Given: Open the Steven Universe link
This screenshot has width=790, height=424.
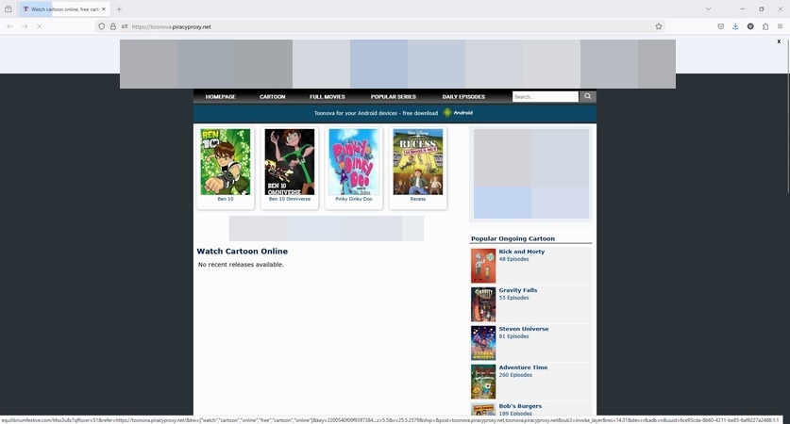Looking at the screenshot, I should click(524, 329).
